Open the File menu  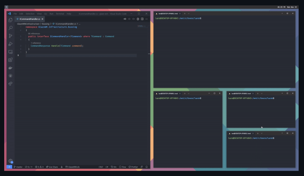tap(15, 14)
